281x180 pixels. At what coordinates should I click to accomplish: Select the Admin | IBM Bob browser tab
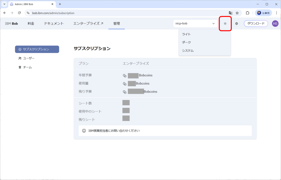32,4
